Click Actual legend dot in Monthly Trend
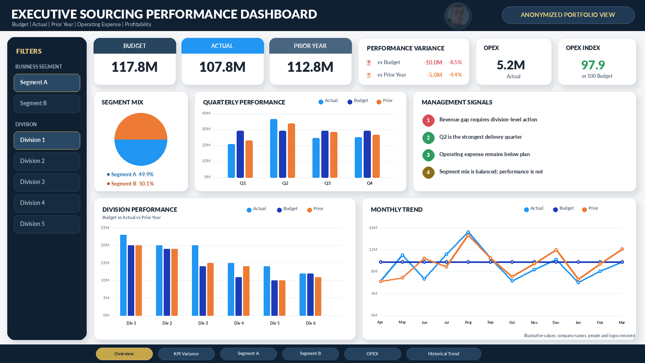Image resolution: width=645 pixels, height=363 pixels. click(526, 210)
